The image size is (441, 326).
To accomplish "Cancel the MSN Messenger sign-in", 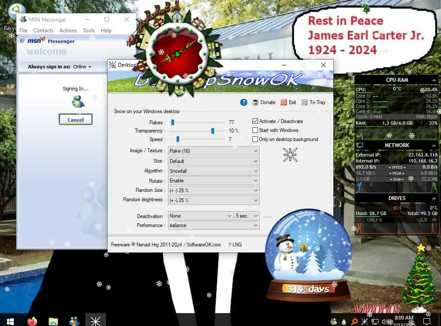I will click(x=76, y=120).
